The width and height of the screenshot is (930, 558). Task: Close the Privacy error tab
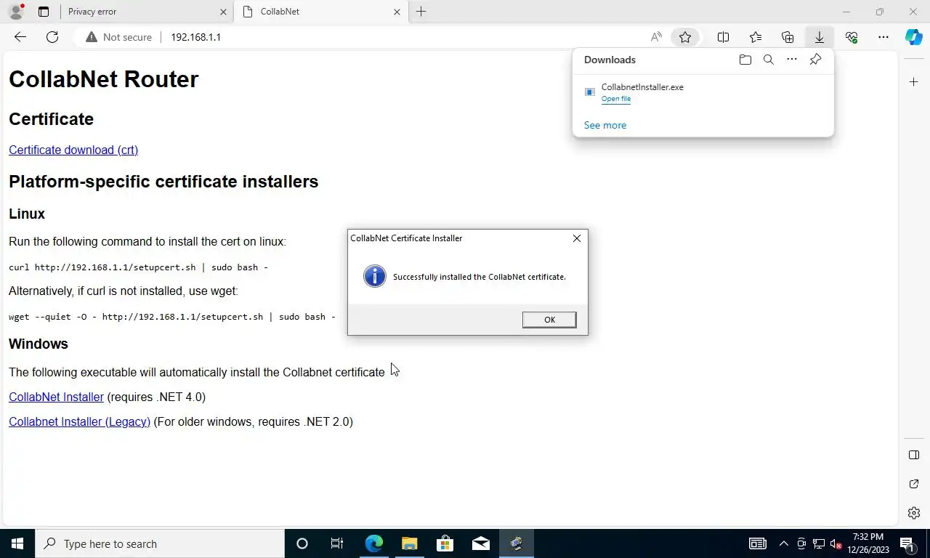click(223, 12)
